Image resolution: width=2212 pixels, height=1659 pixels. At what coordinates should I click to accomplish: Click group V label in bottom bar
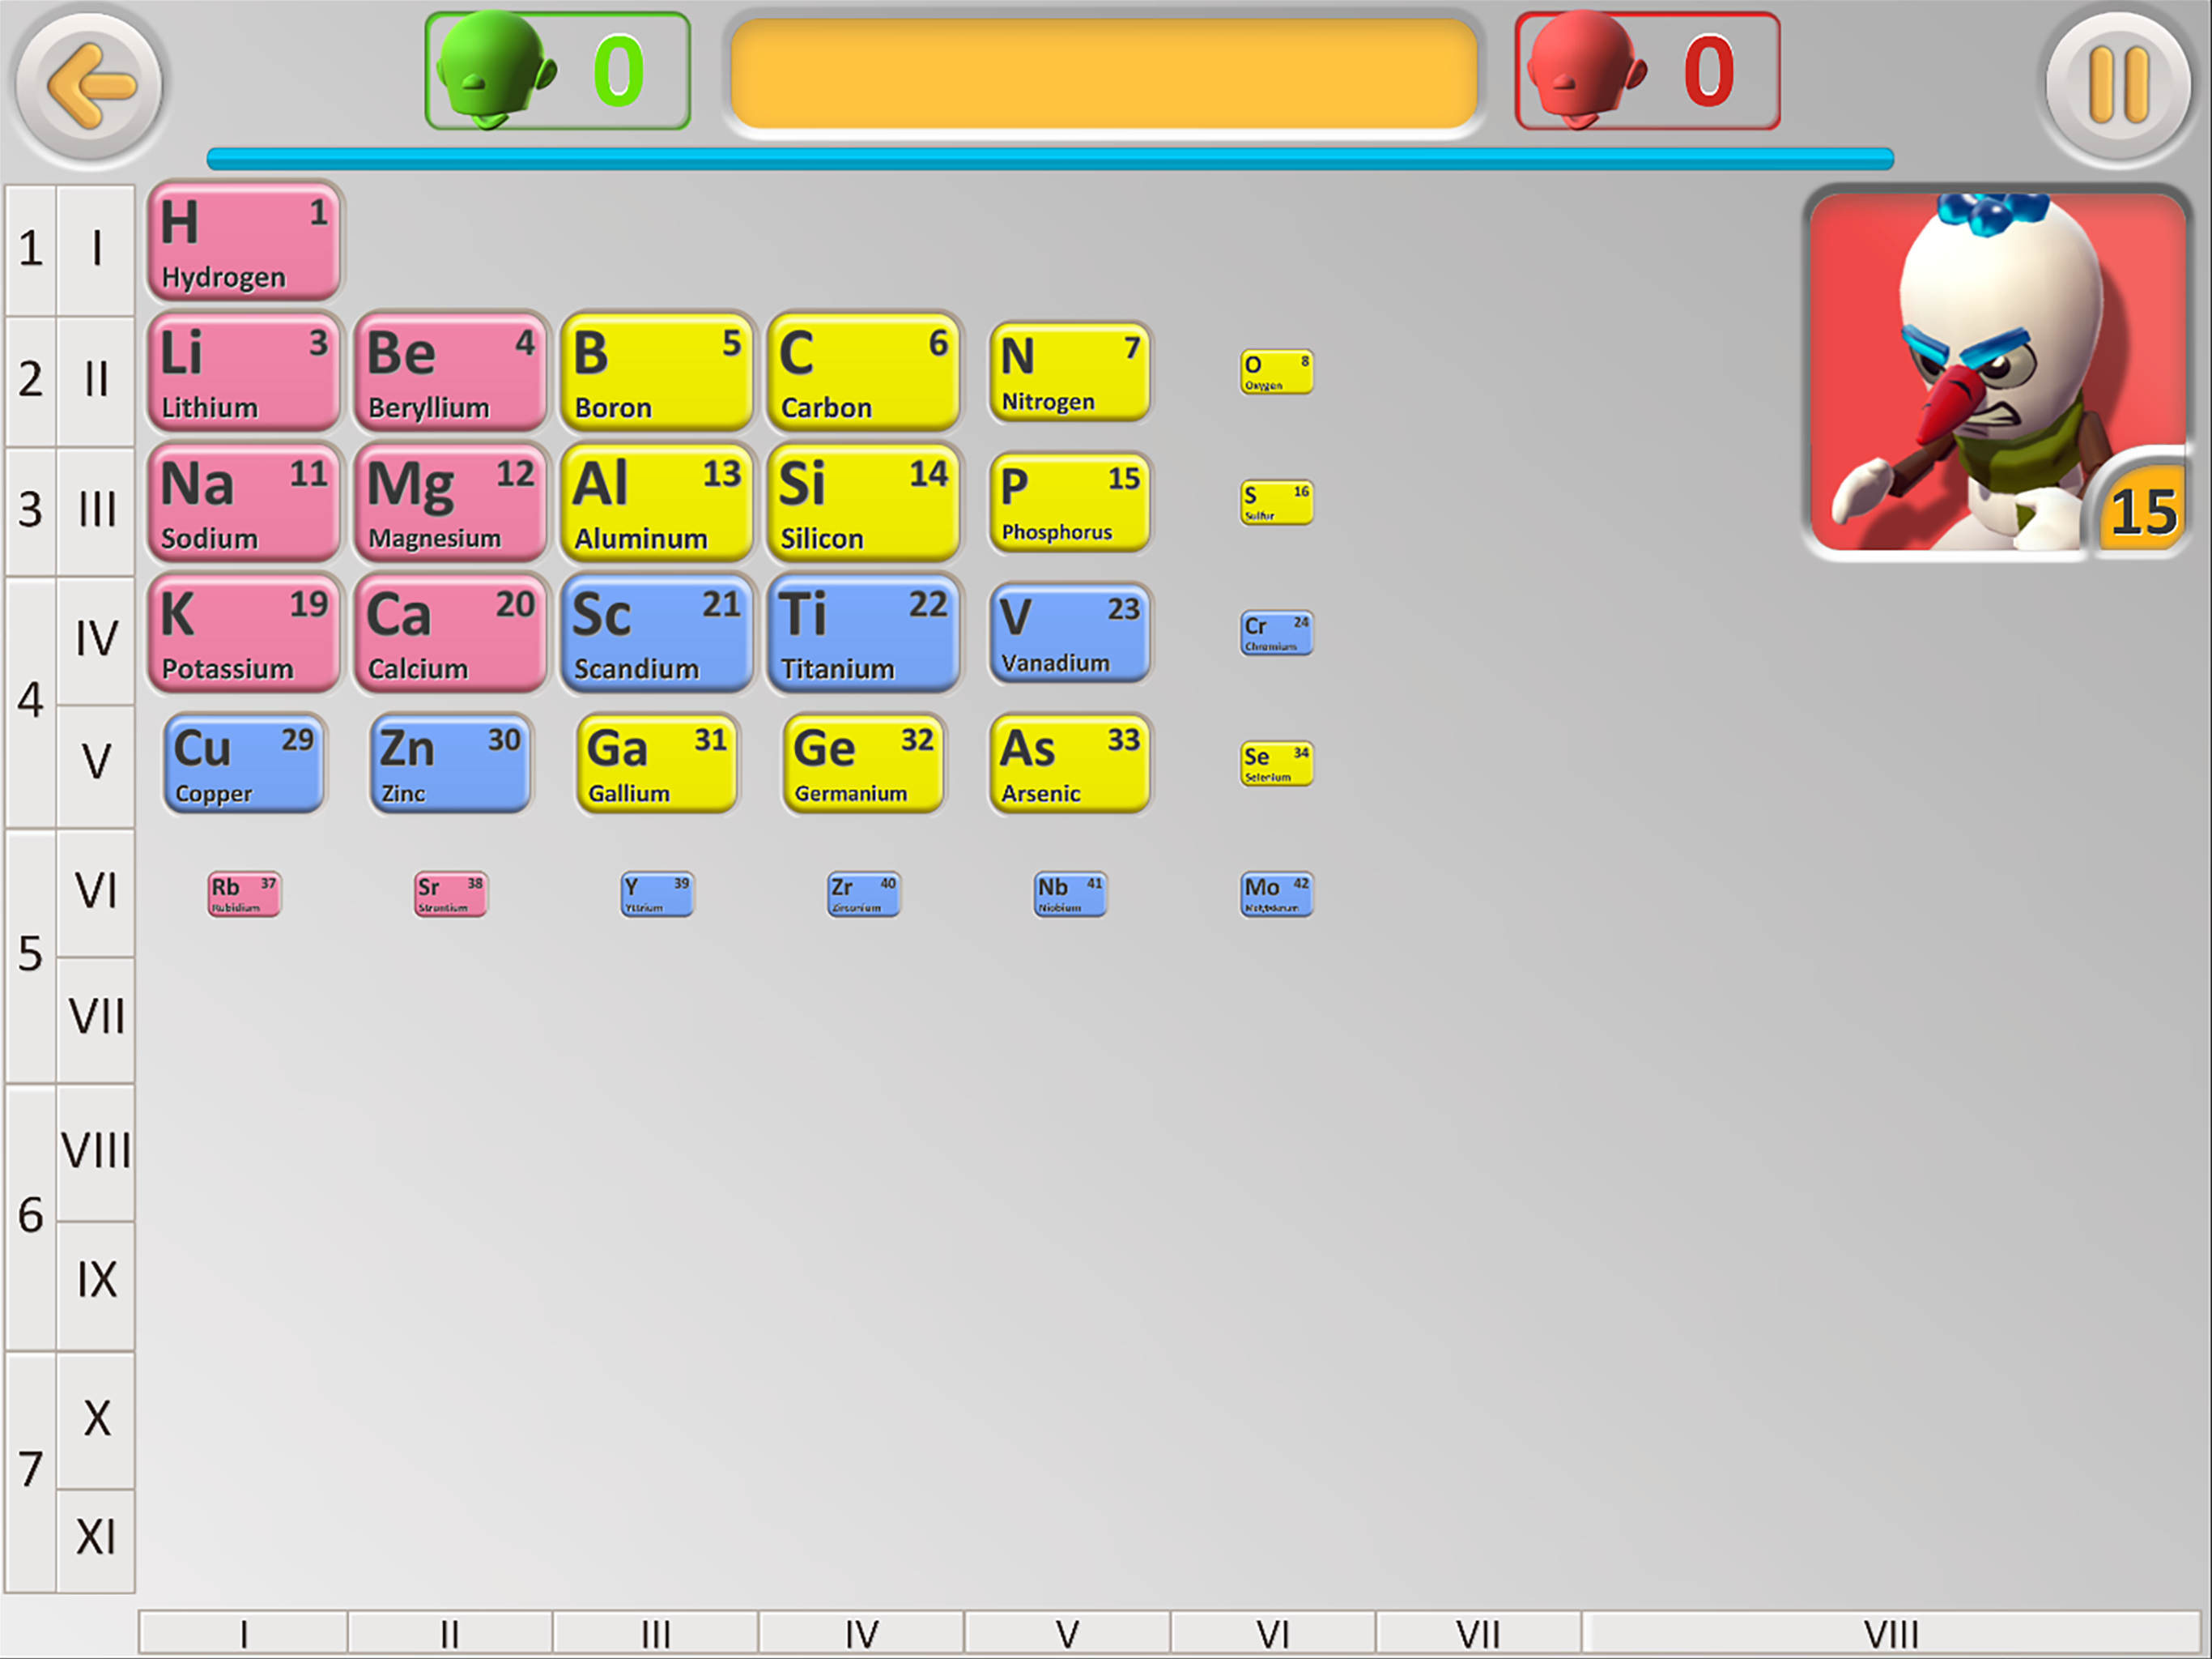[1068, 1634]
